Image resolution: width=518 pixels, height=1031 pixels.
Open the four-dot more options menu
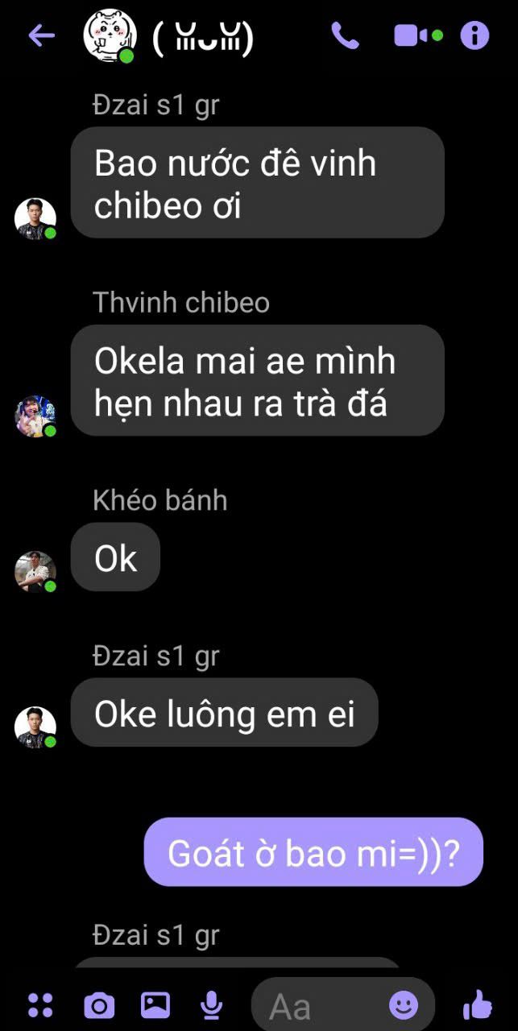[x=40, y=1004]
